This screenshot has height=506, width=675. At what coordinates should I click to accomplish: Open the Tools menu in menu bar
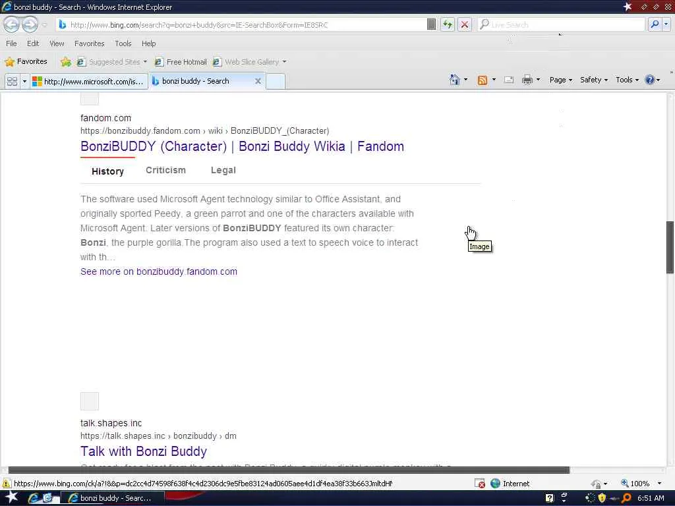point(123,43)
